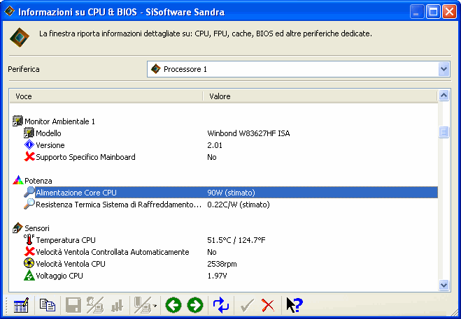Click the Periferica label
Image resolution: width=461 pixels, height=319 pixels.
click(24, 69)
